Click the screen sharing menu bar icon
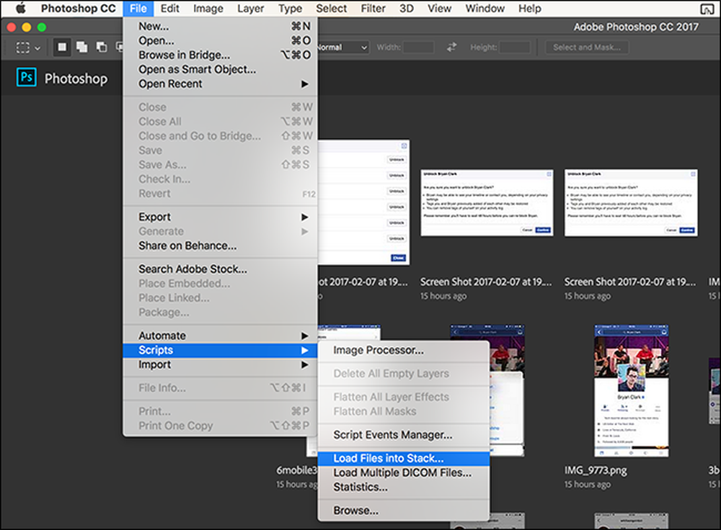 point(707,8)
